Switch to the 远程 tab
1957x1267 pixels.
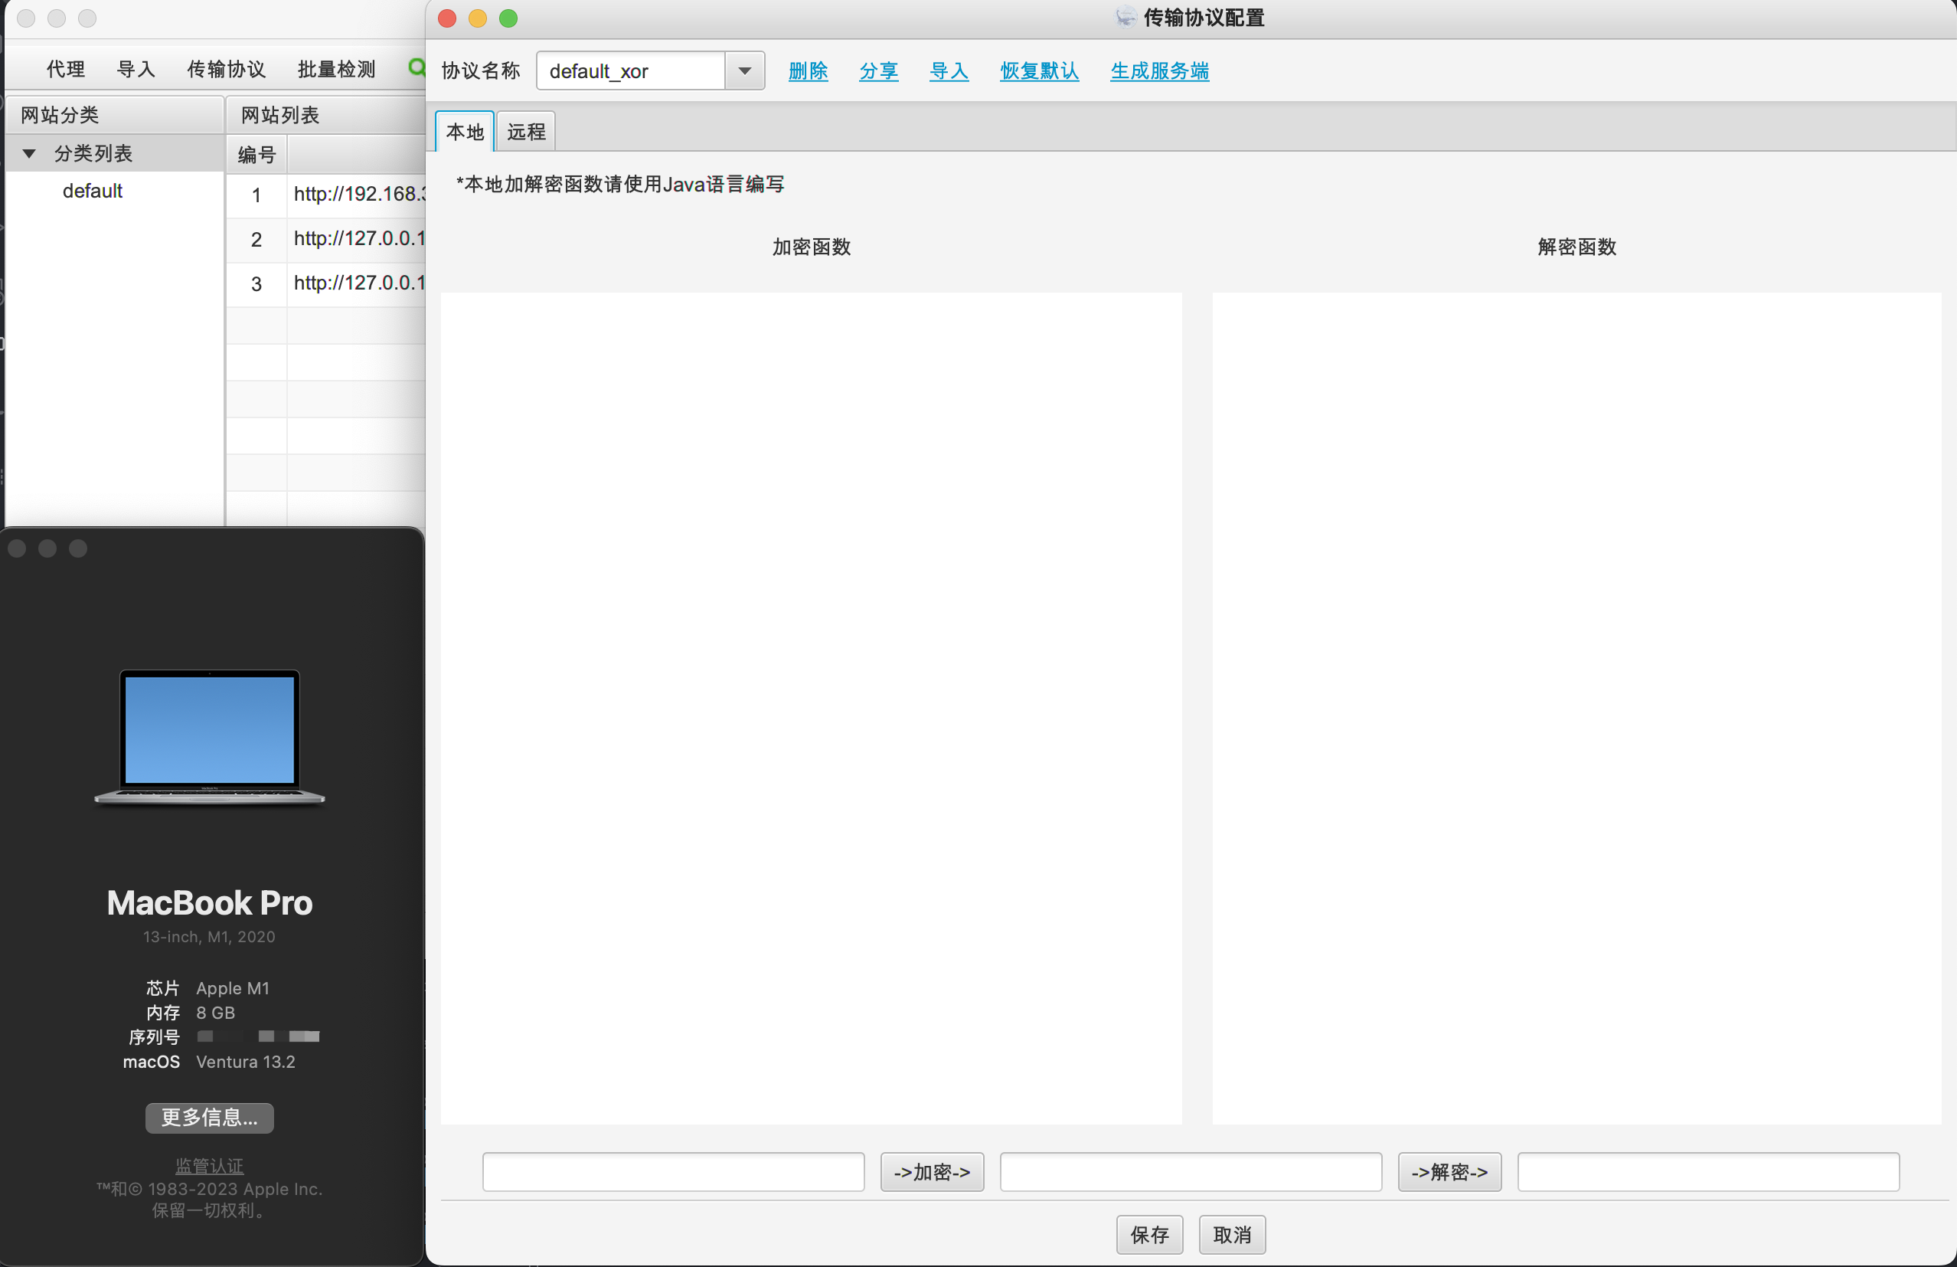(524, 130)
